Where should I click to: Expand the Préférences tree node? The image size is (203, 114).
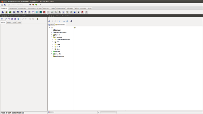tap(51, 56)
